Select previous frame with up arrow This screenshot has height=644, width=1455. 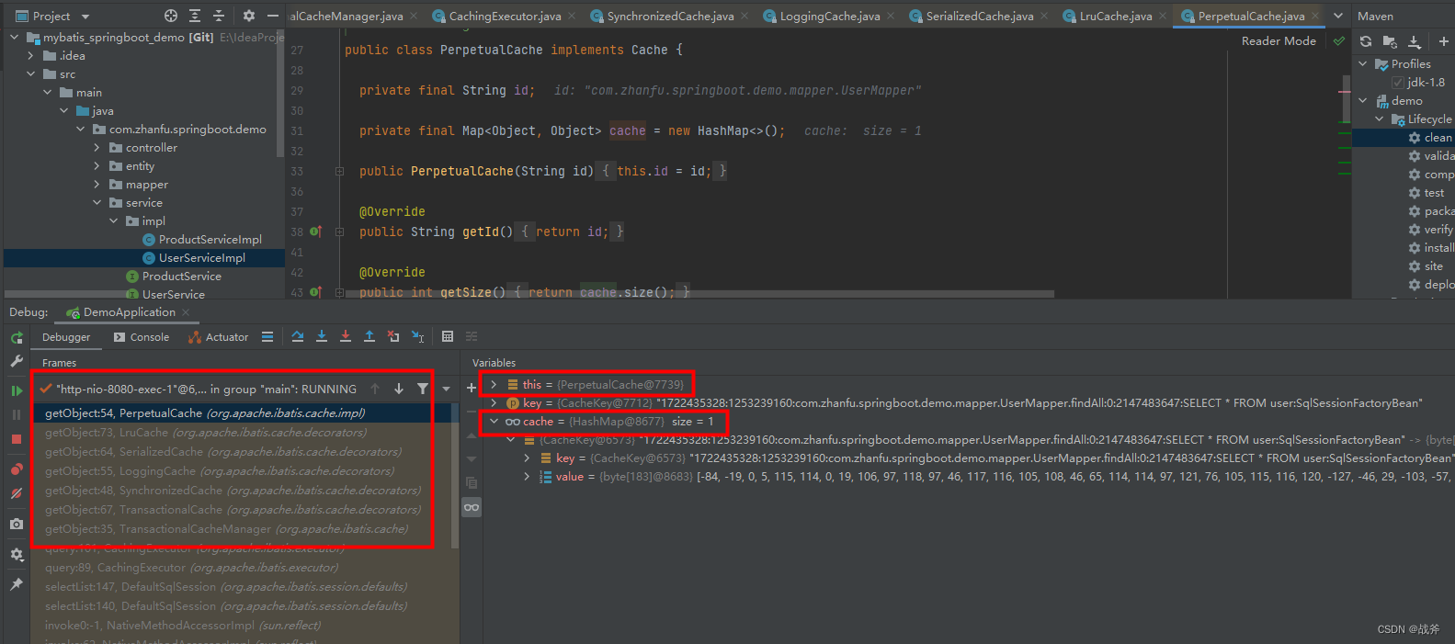click(375, 390)
